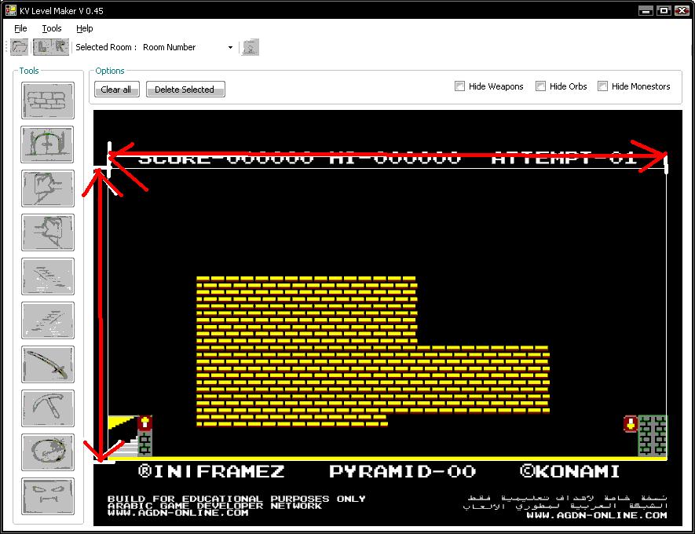Open the File menu

tap(20, 28)
